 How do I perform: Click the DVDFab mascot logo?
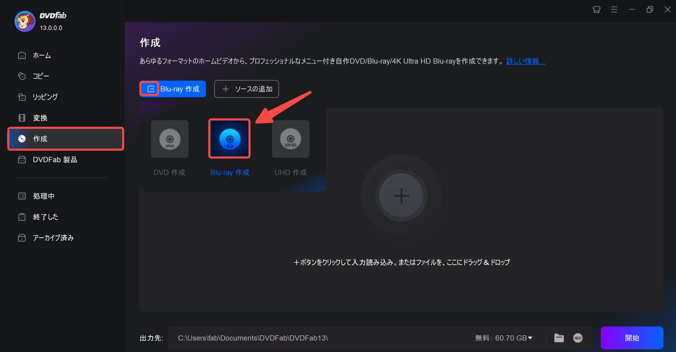point(25,21)
